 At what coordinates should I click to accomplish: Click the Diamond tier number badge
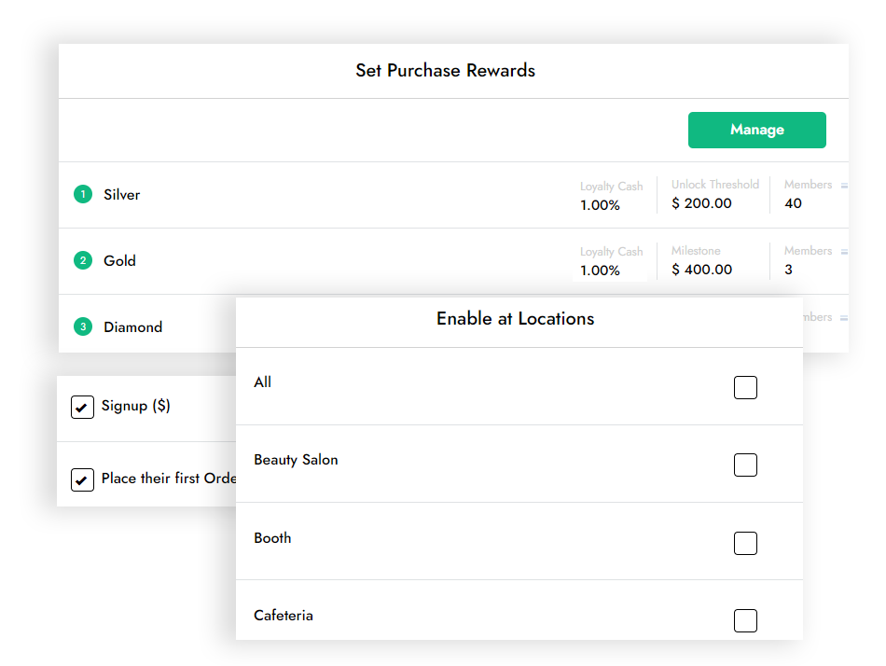point(81,327)
